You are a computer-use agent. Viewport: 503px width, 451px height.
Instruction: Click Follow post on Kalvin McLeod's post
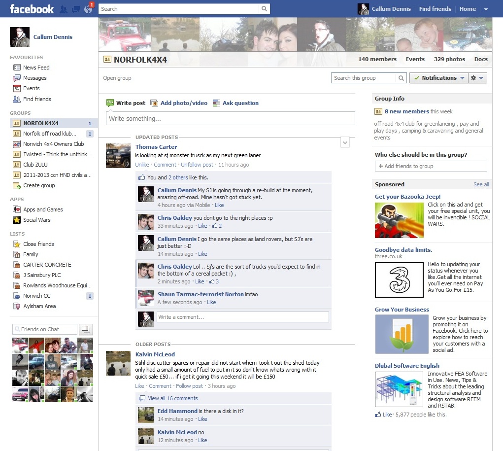tap(189, 386)
